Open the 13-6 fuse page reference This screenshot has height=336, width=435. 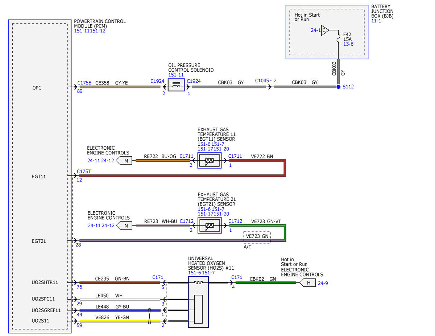(x=348, y=44)
